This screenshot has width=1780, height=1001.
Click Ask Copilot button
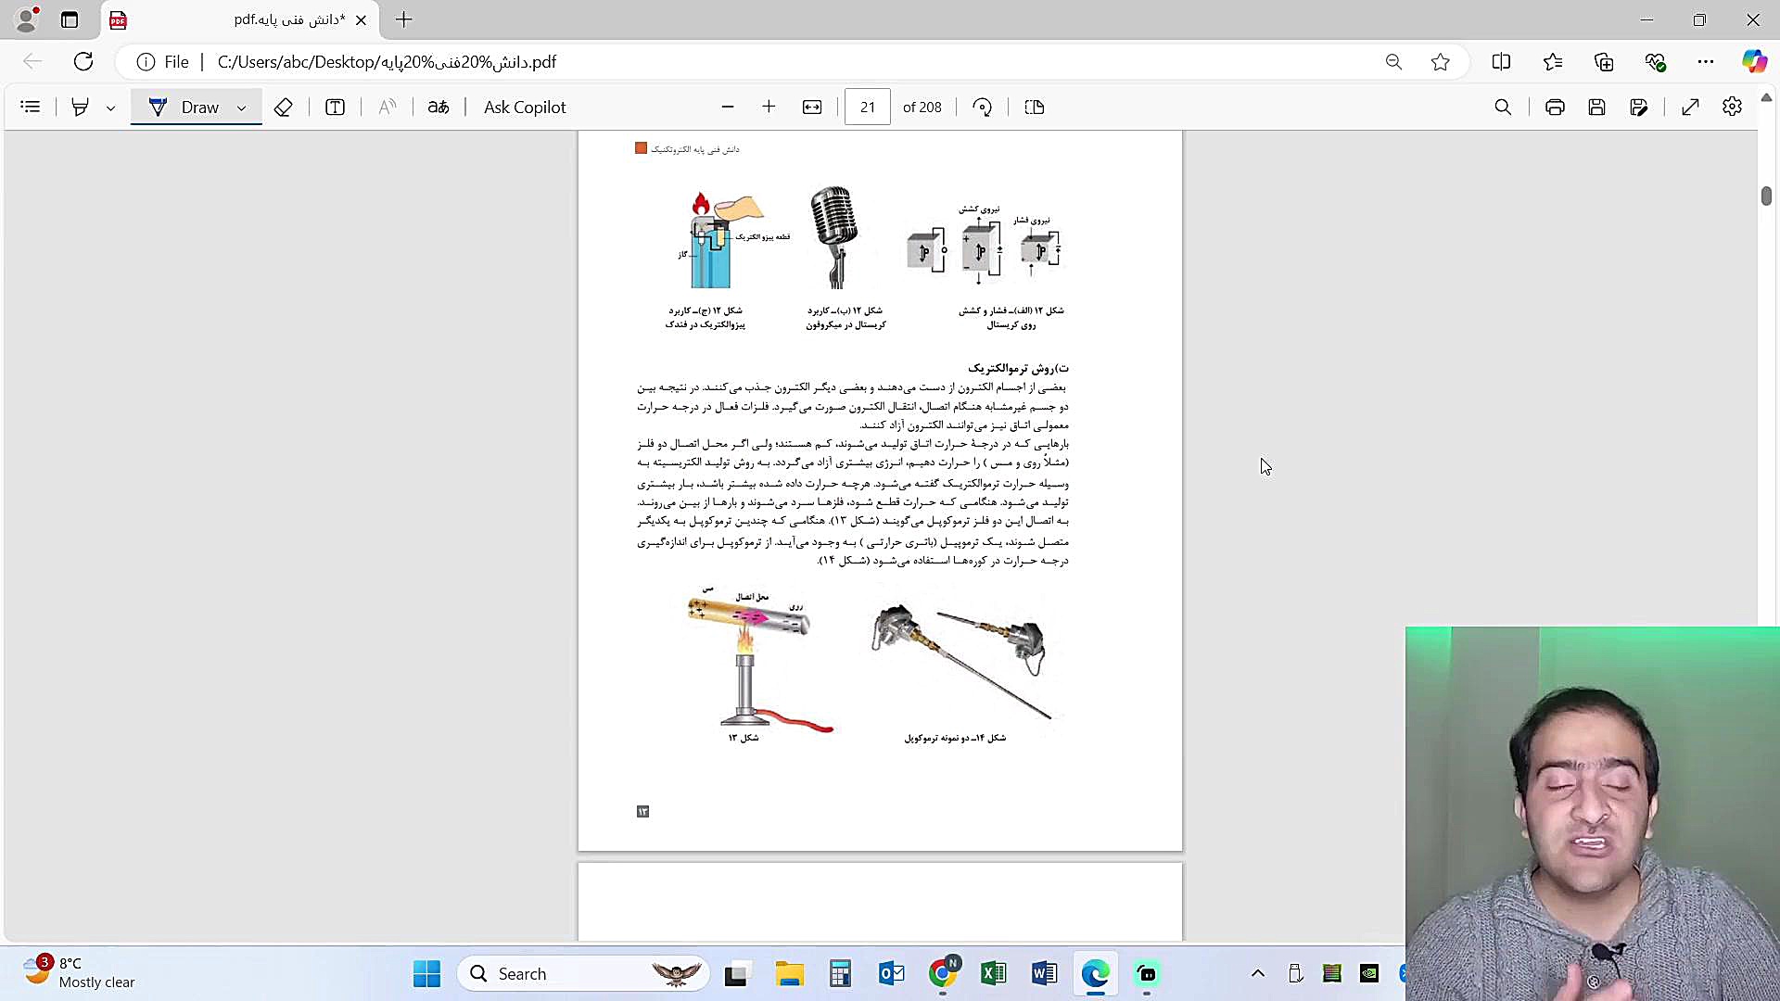coord(525,108)
